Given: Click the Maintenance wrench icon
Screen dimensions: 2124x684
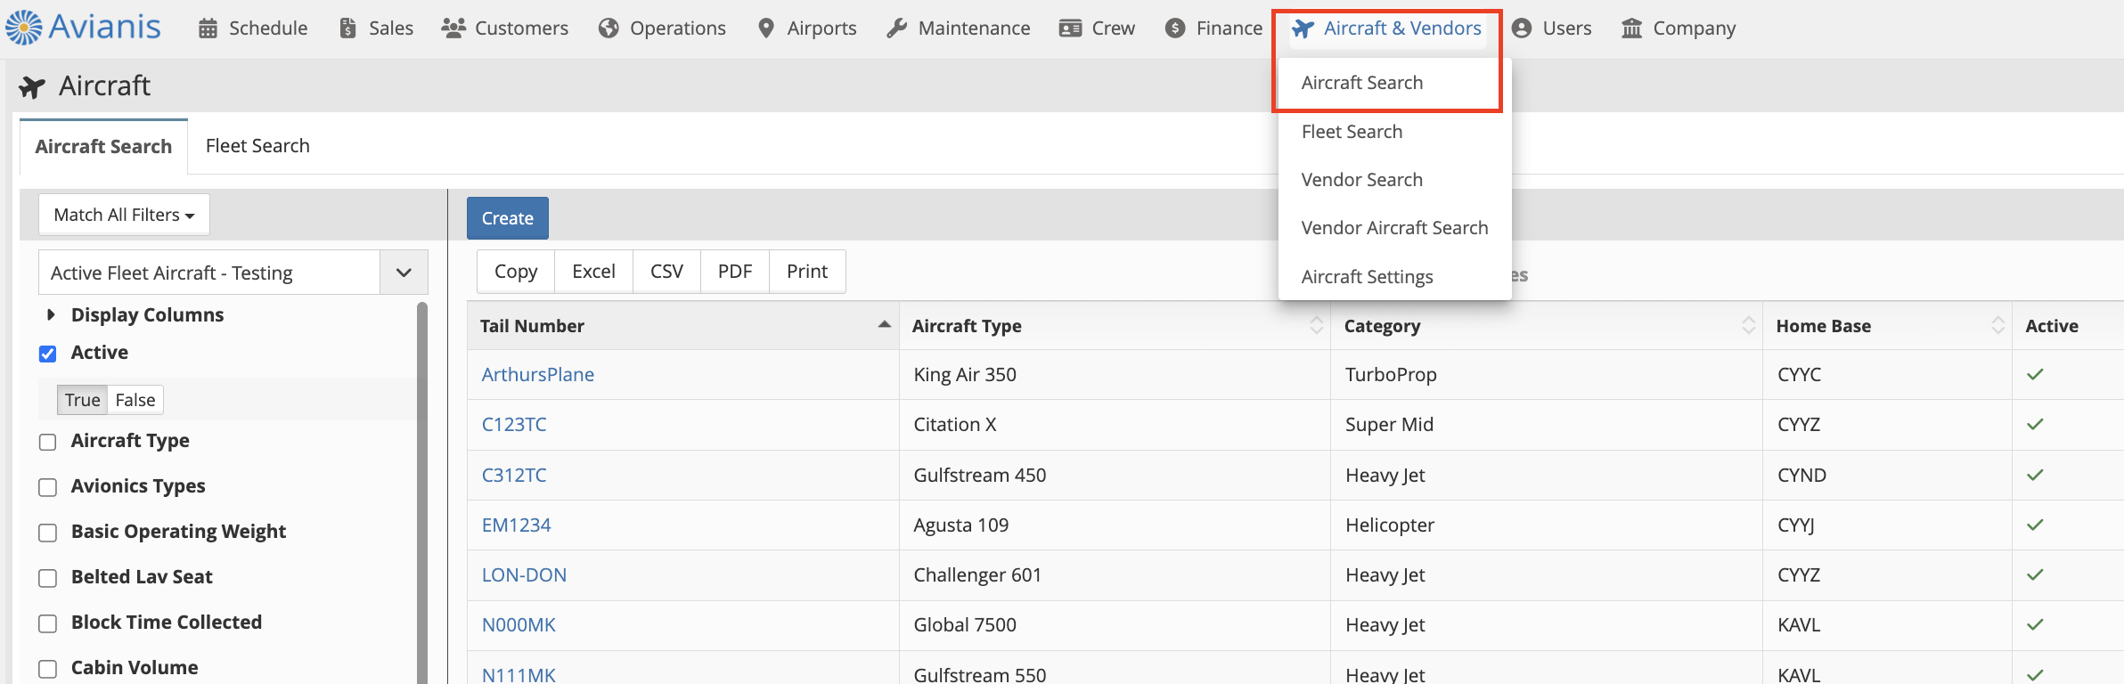Looking at the screenshot, I should pyautogui.click(x=896, y=28).
